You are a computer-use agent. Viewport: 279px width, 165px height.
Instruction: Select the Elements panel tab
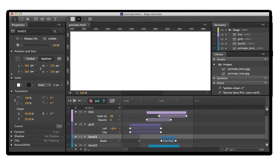pos(220,25)
